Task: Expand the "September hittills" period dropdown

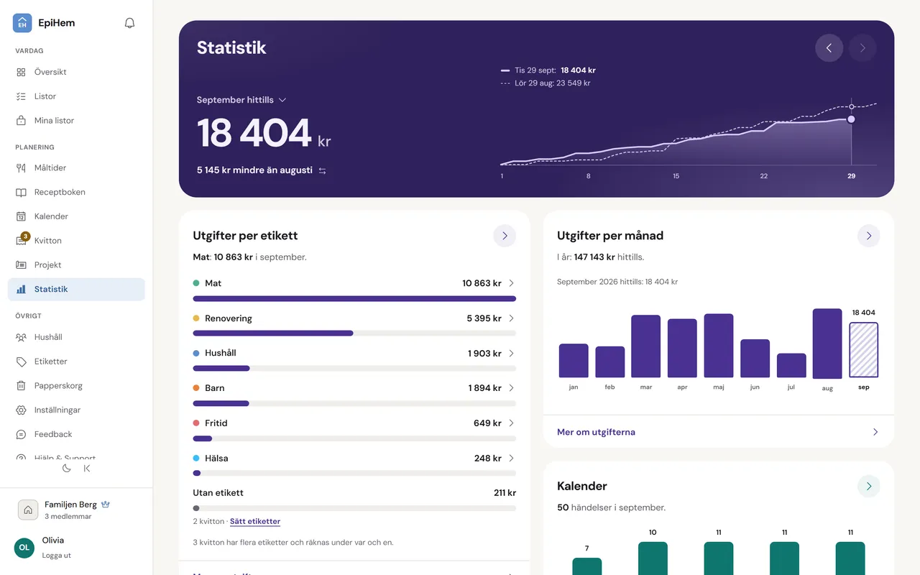Action: click(241, 100)
